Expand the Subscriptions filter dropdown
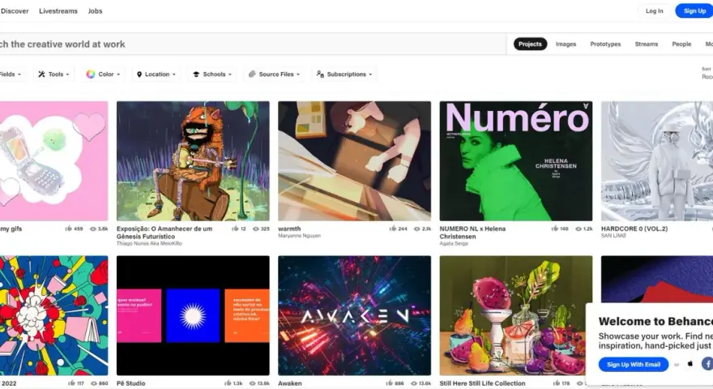 tap(344, 75)
